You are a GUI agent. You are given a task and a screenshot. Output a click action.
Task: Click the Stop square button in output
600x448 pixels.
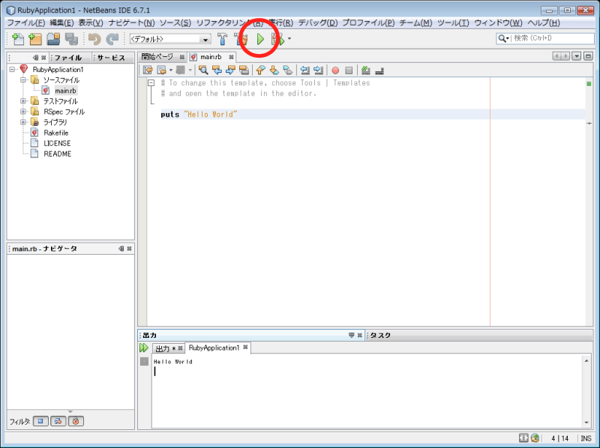pos(144,361)
